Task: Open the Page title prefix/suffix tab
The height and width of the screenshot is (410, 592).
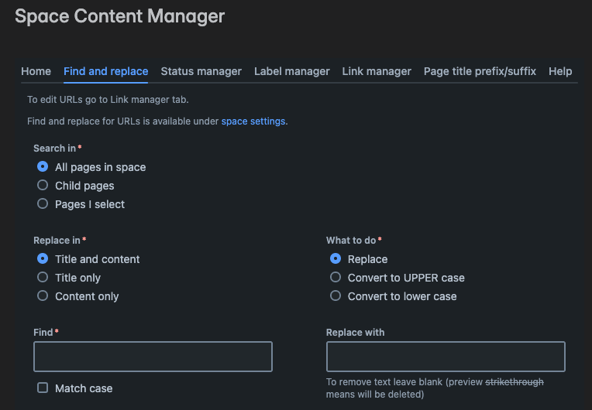Action: tap(480, 71)
